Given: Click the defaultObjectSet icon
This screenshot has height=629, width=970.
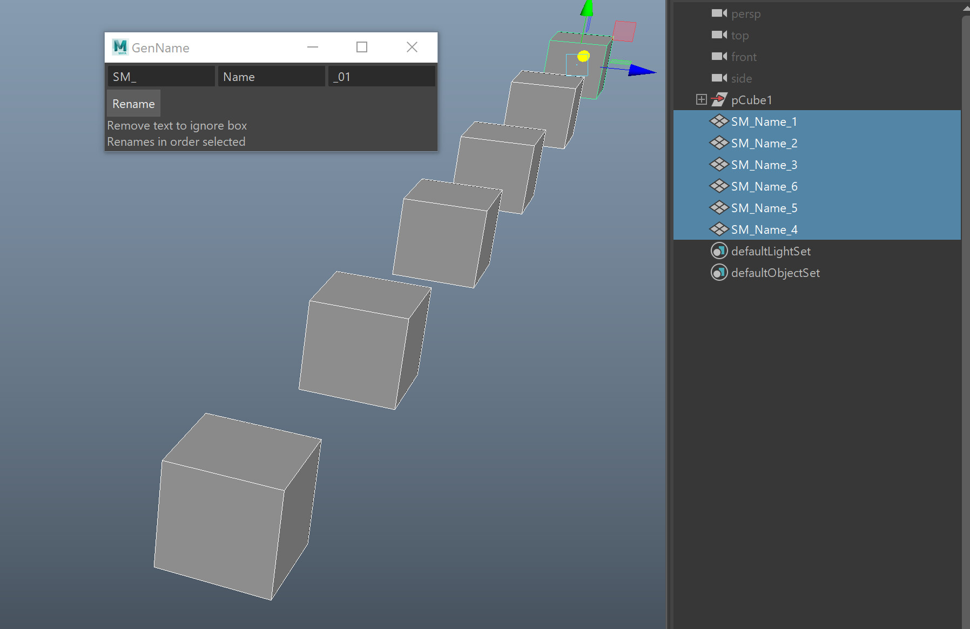Looking at the screenshot, I should point(719,272).
